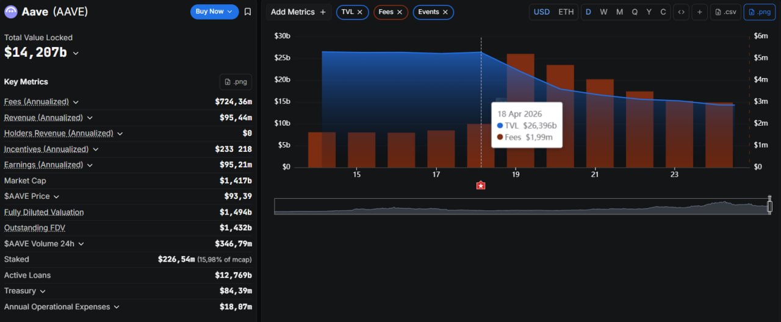This screenshot has height=322, width=781.
Task: Click the Market Cap value $1,417b
Action: coord(236,181)
